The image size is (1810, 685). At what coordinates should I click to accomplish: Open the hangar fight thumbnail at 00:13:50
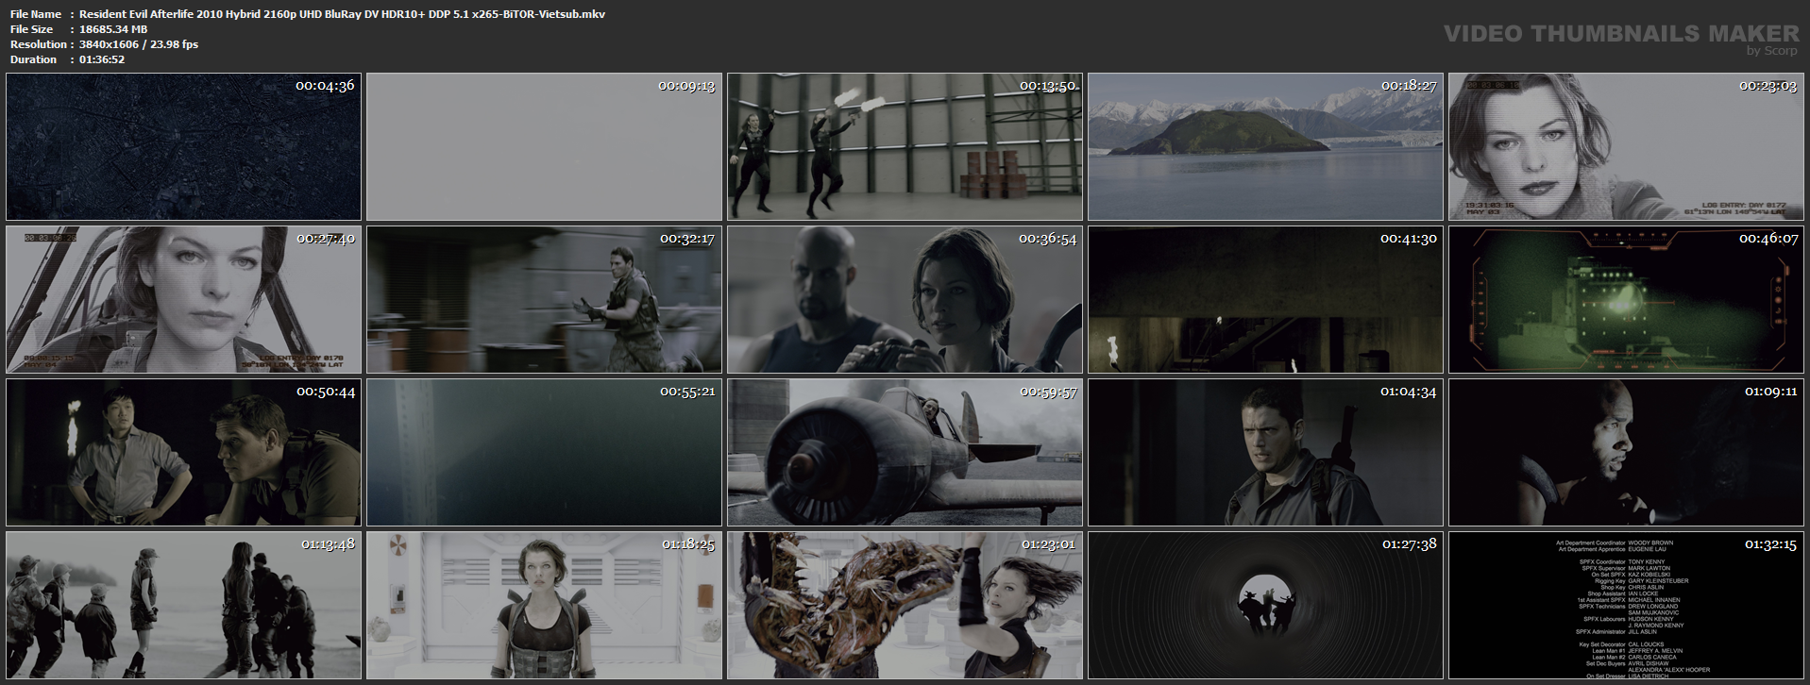[x=905, y=146]
